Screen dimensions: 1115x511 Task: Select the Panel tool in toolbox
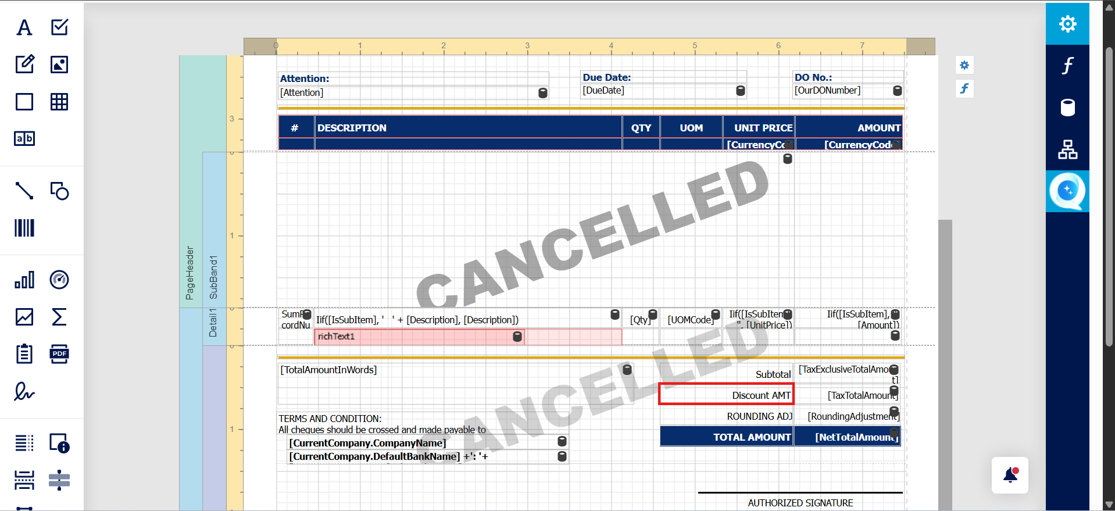[24, 102]
